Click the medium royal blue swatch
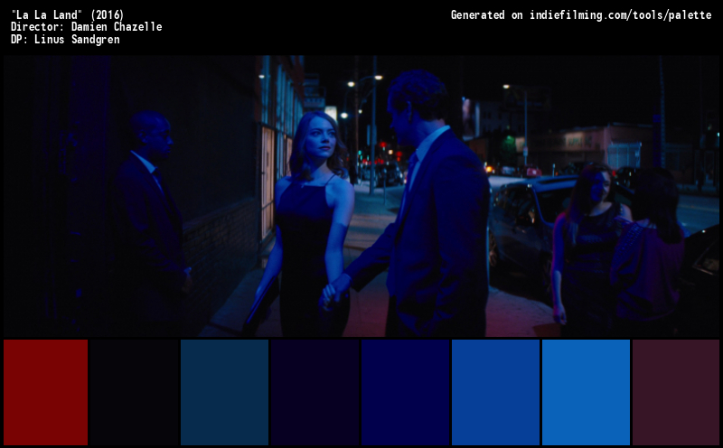Viewport: 723px width, 448px height. (495, 392)
